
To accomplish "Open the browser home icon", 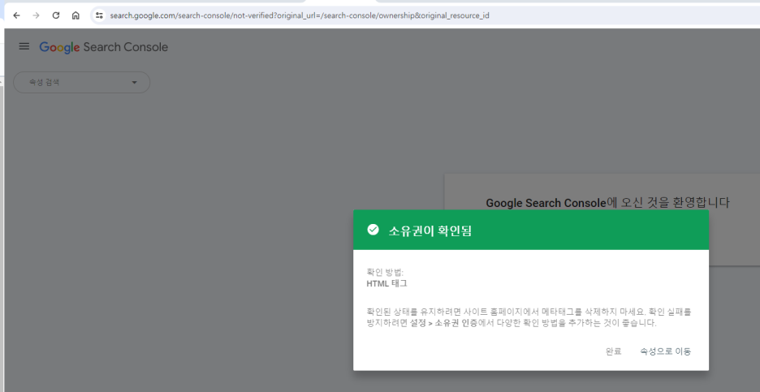I will (76, 15).
